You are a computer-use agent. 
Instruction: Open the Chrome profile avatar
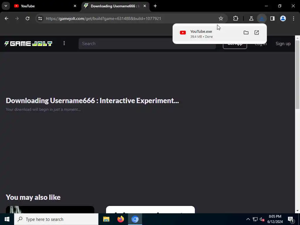tap(283, 18)
